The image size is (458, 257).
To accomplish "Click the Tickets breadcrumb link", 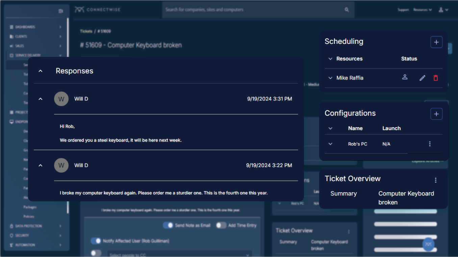I will (x=86, y=31).
